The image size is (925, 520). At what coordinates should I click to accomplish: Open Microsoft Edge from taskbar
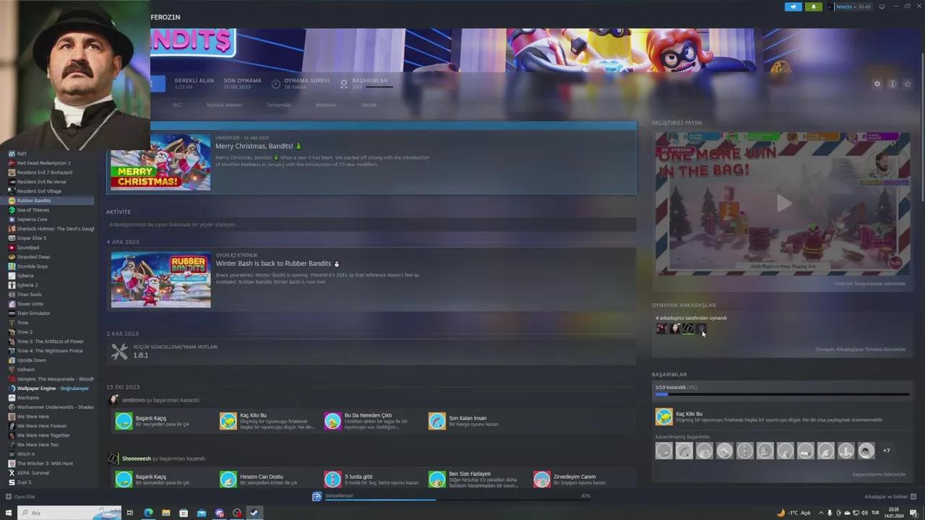point(148,513)
